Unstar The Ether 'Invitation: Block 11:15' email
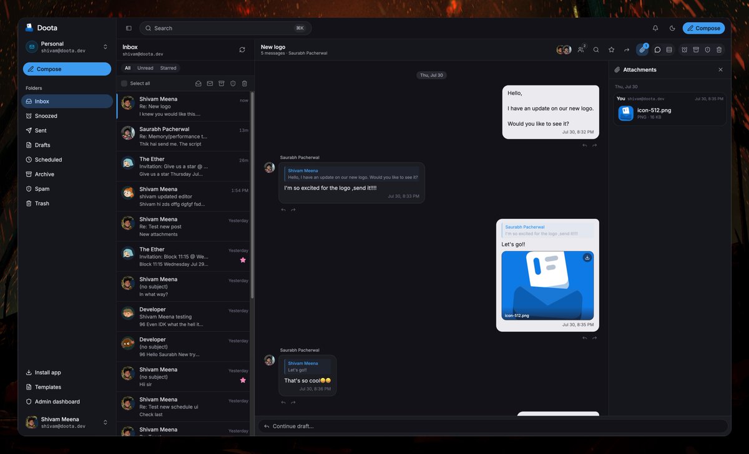The image size is (749, 454). (243, 260)
